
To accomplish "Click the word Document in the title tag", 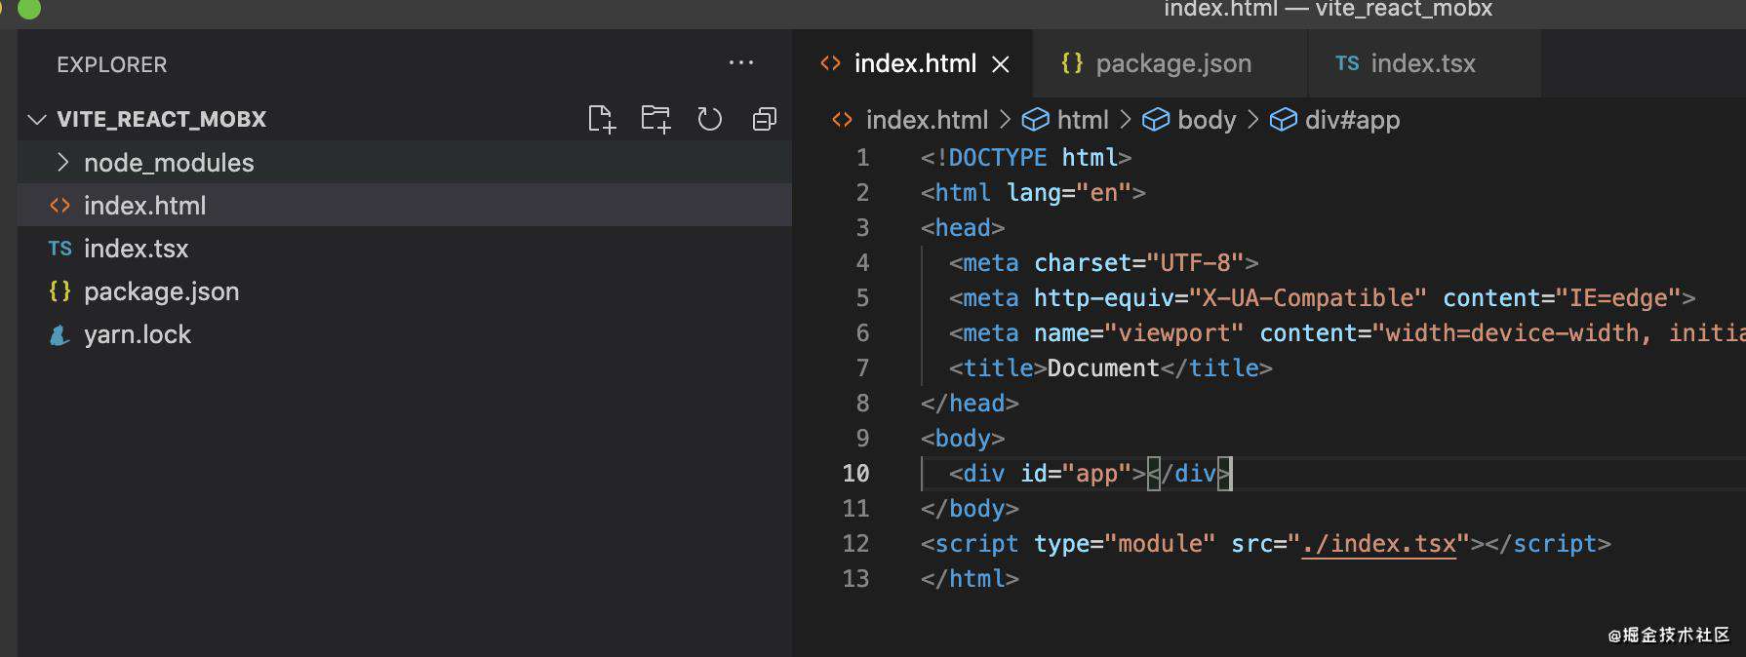I will pyautogui.click(x=1103, y=368).
